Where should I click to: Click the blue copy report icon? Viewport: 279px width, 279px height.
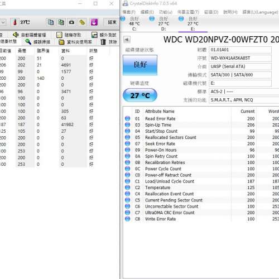click(x=51, y=22)
